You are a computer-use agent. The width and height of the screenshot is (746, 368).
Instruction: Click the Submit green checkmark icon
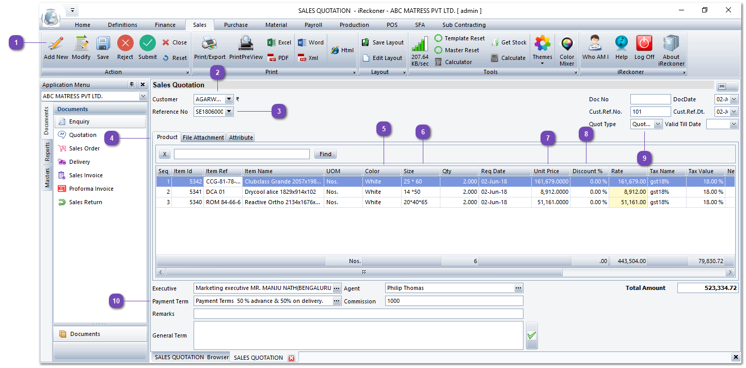click(148, 44)
